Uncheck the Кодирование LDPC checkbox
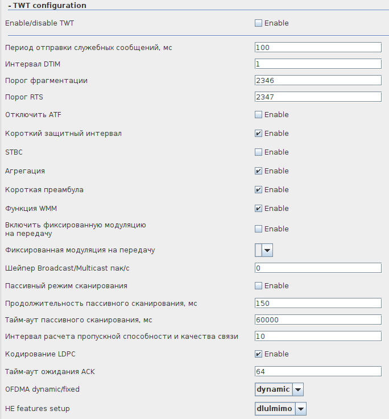 click(x=259, y=354)
